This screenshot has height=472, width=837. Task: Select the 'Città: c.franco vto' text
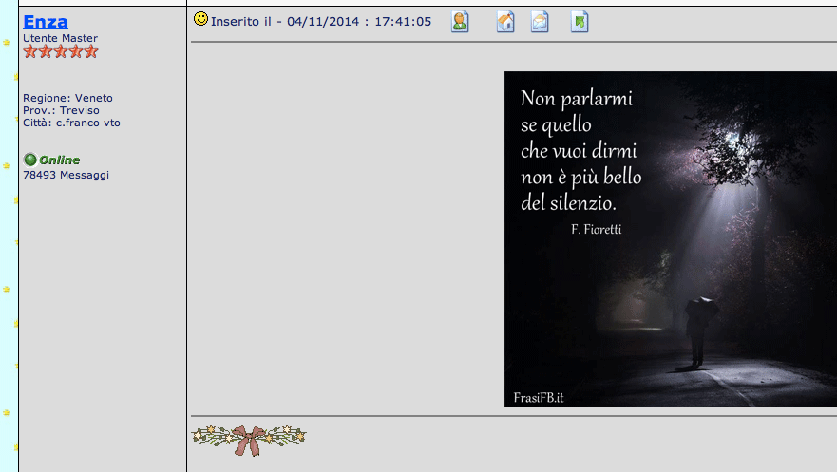[x=71, y=123]
